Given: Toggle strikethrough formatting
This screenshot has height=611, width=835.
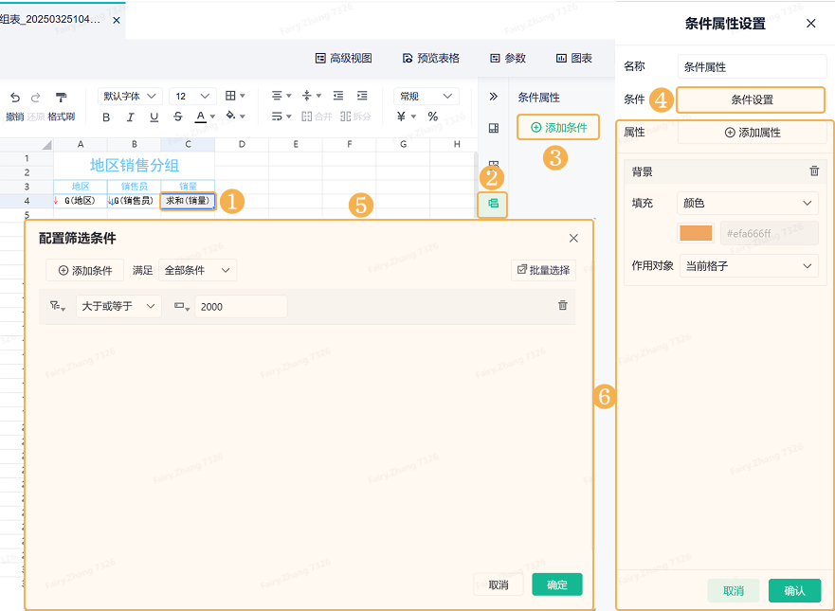Looking at the screenshot, I should tap(178, 117).
